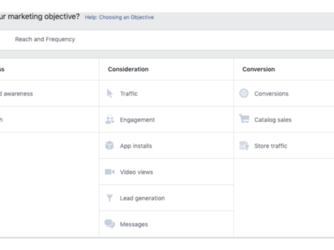Choose the Conversions objective text
Image resolution: width=334 pixels, height=250 pixels.
(x=271, y=94)
